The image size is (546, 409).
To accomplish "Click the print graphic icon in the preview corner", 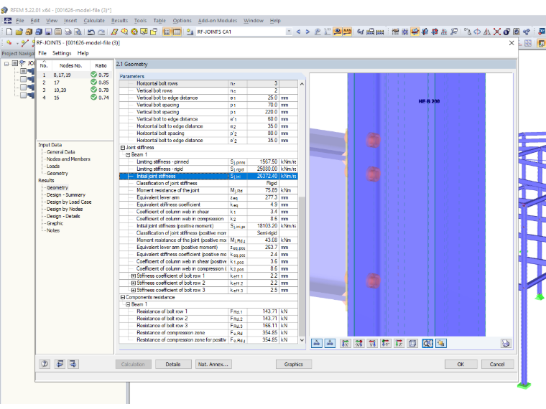I will pyautogui.click(x=506, y=344).
